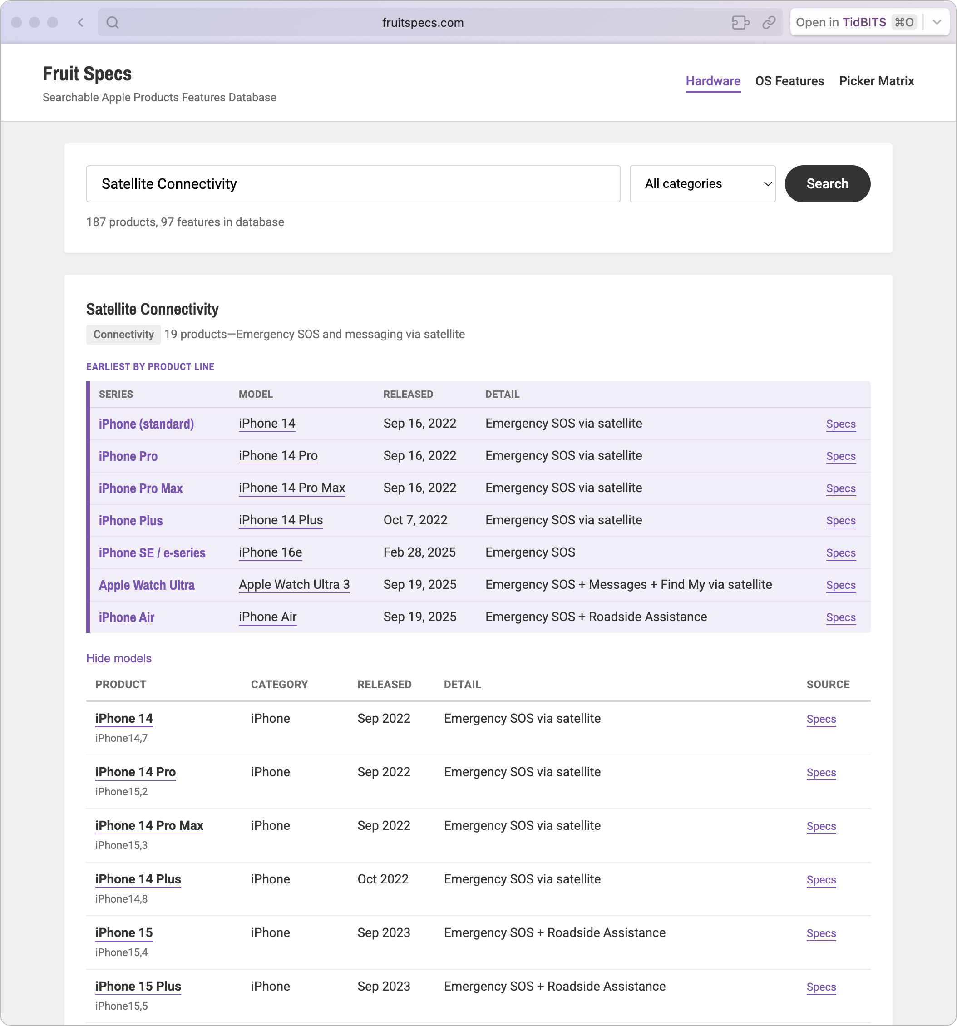Open Specs source for iPhone15,3 row
This screenshot has width=957, height=1026.
pos(821,826)
